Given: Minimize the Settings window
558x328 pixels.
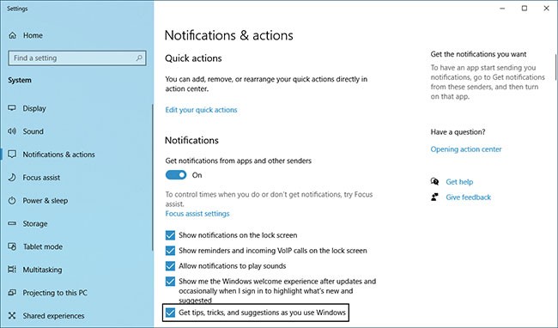Looking at the screenshot, I should point(502,9).
